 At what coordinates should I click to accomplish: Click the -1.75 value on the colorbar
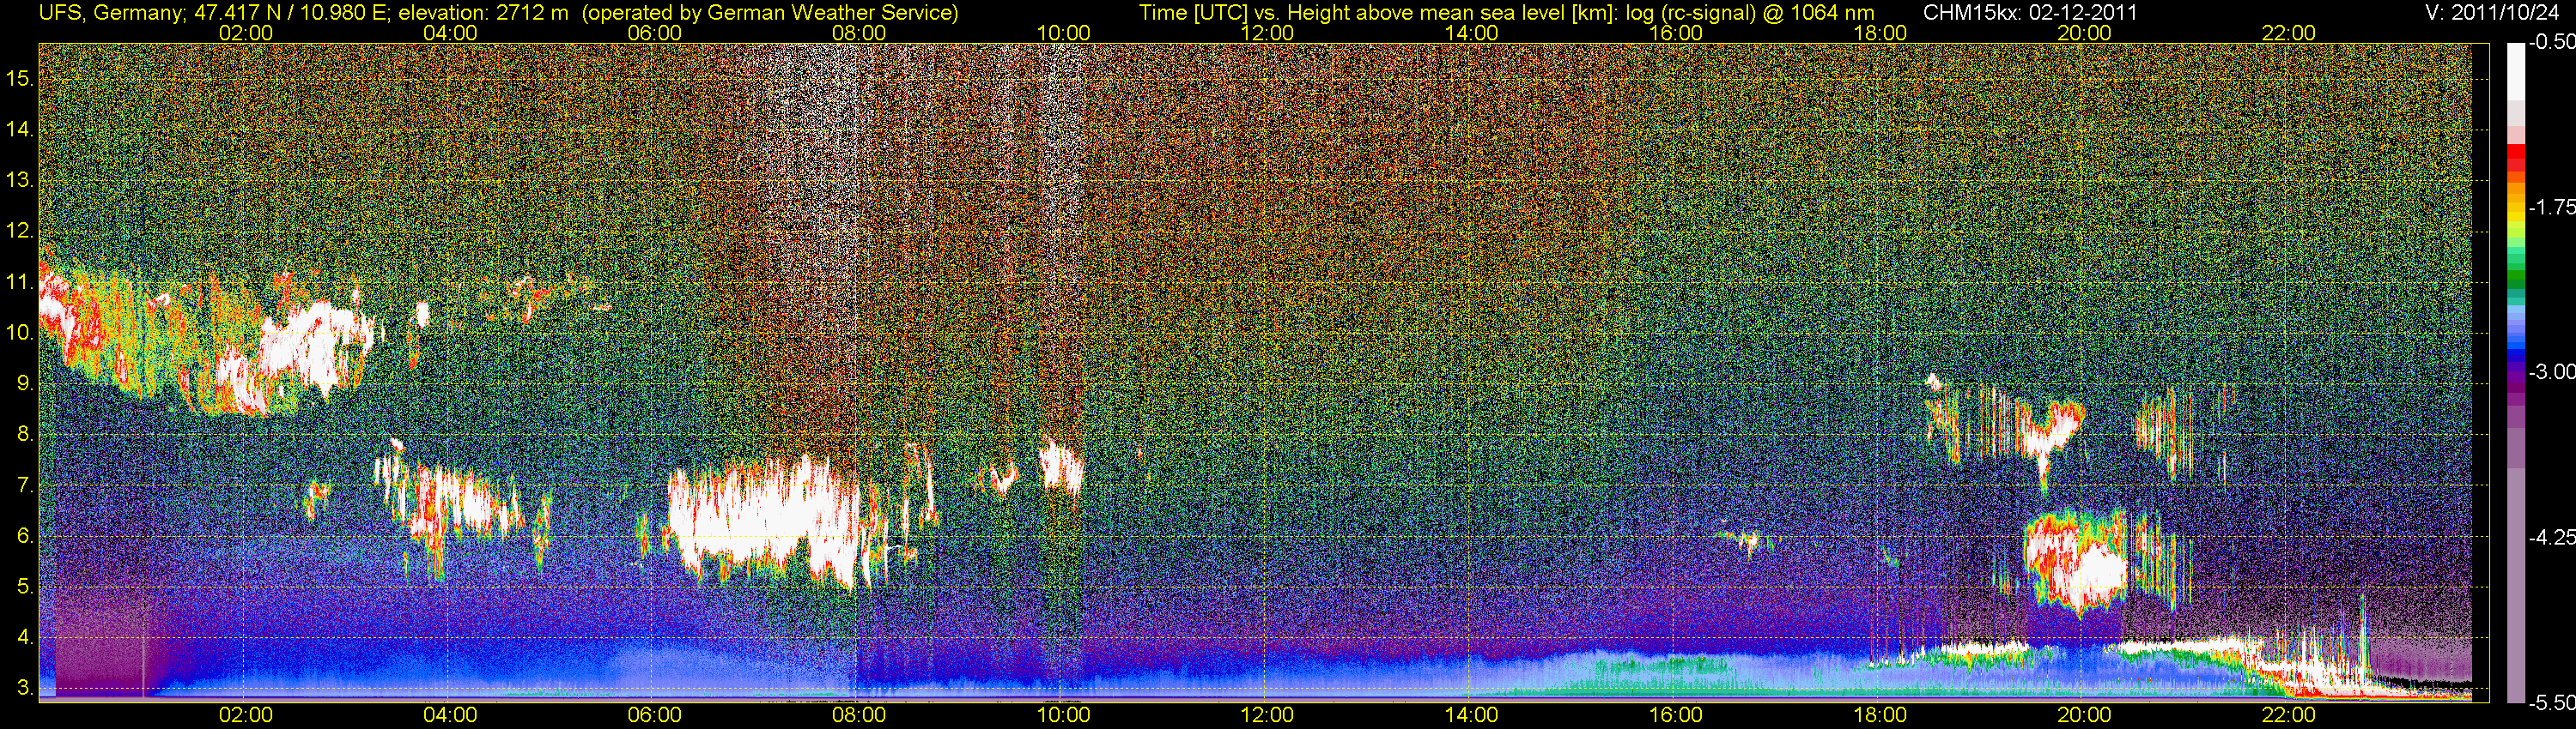click(x=2552, y=207)
